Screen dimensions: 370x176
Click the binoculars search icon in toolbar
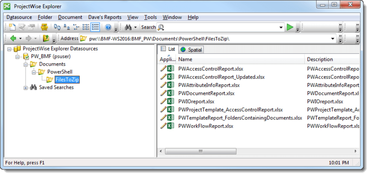128,27
